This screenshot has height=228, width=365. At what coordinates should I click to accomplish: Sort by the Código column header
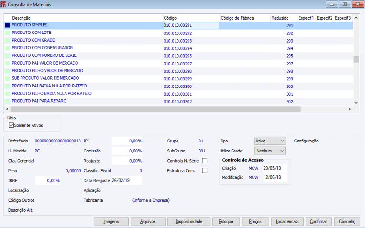[191, 18]
